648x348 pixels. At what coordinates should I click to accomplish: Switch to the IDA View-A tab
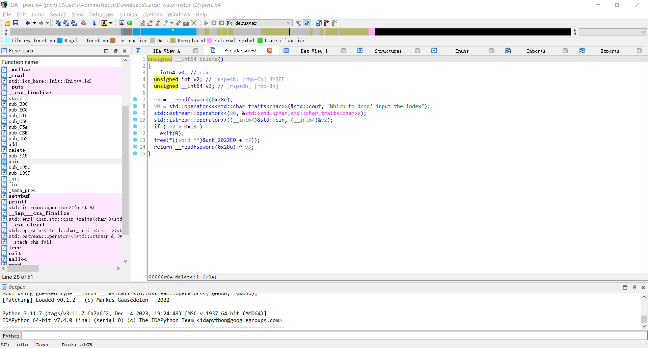[x=166, y=51]
